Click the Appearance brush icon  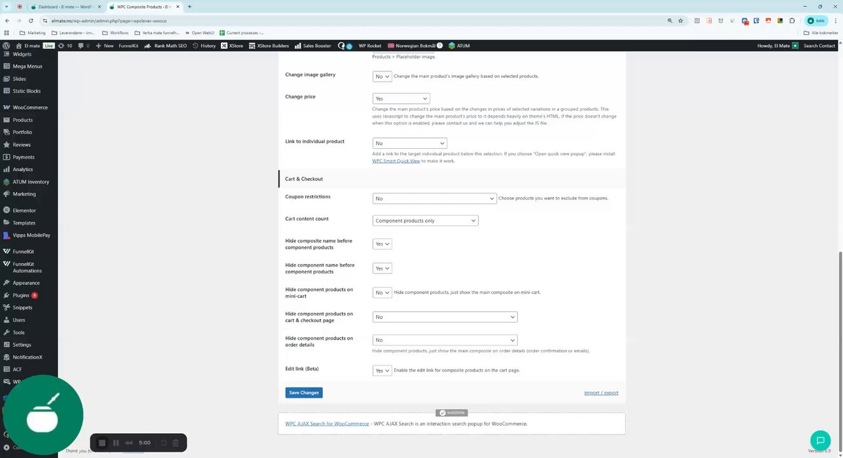pyautogui.click(x=6, y=283)
